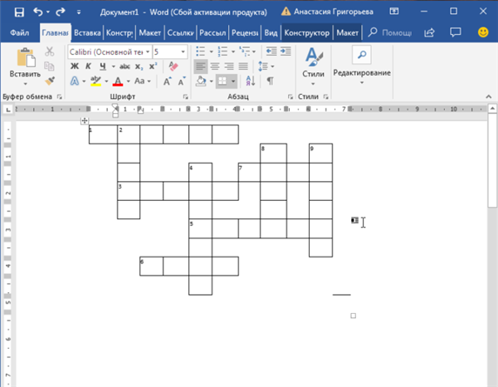
Task: Toggle bold Ж formatting
Action: point(75,66)
